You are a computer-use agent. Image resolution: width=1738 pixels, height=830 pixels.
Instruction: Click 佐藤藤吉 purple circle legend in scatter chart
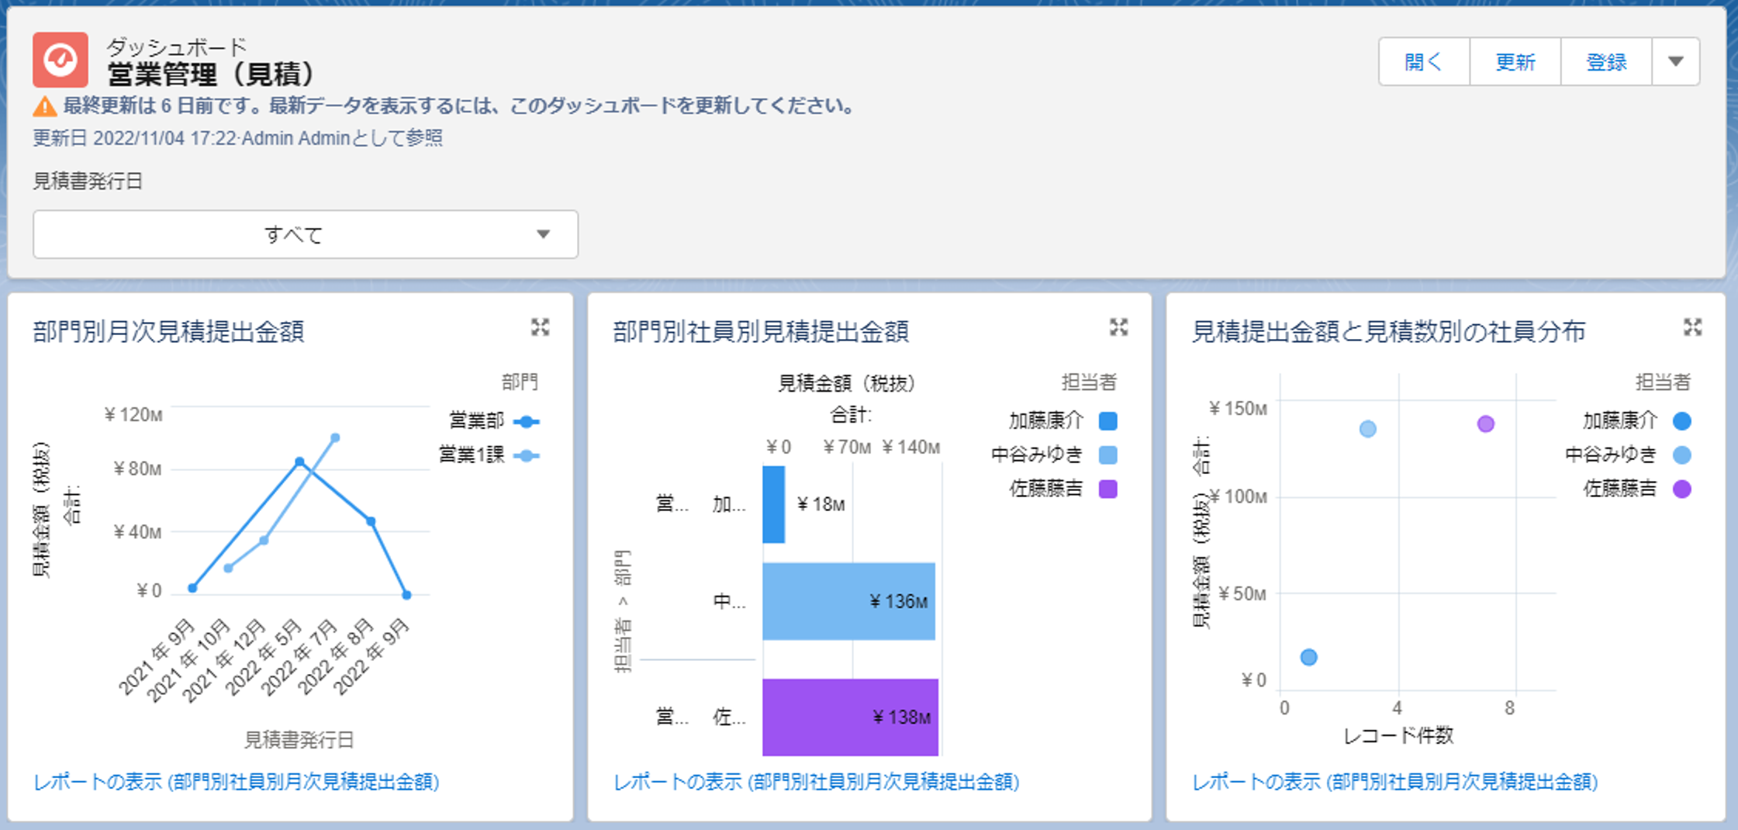[1682, 489]
